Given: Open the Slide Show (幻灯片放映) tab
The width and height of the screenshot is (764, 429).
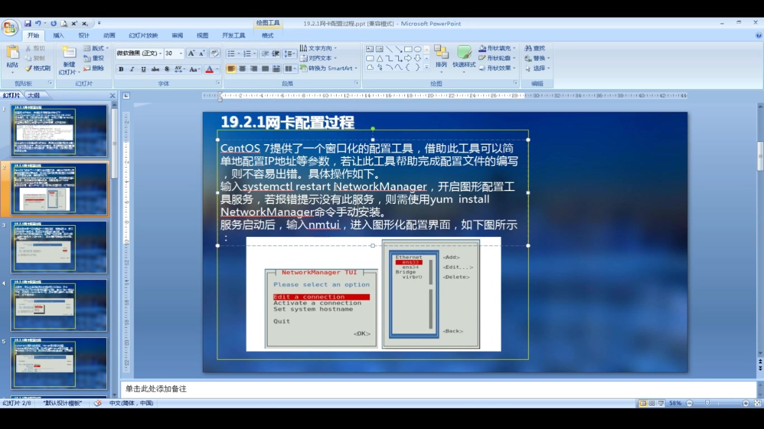Looking at the screenshot, I should coord(143,35).
